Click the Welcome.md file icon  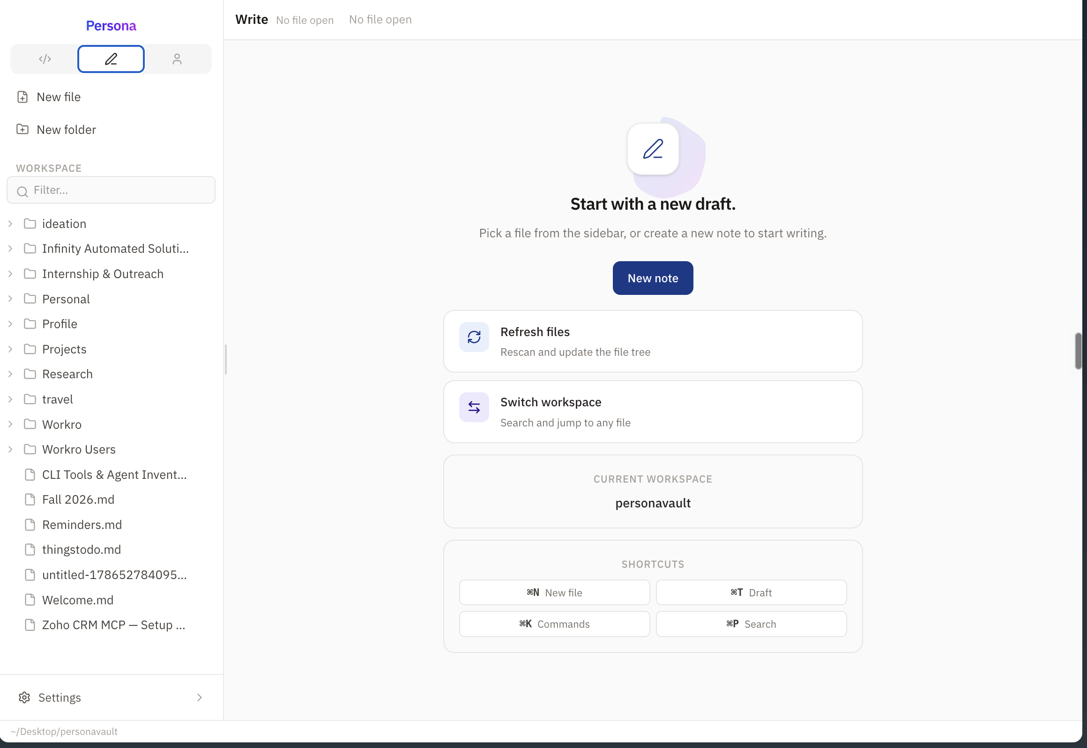coord(30,600)
